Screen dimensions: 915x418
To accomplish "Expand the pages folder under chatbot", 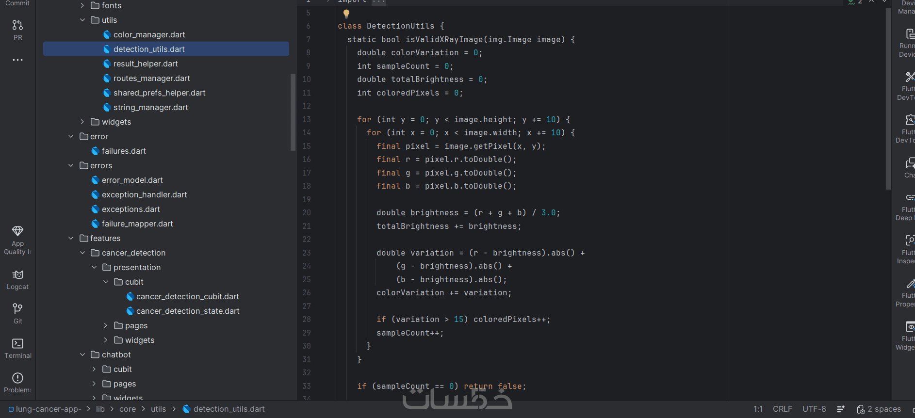I will pos(94,384).
